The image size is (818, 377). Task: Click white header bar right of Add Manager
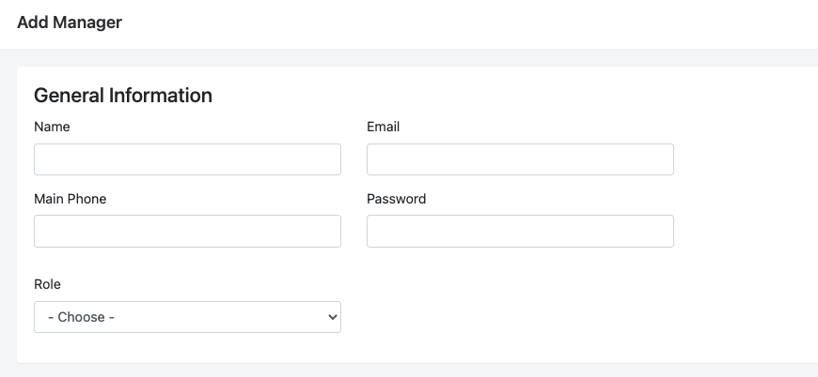click(x=470, y=22)
